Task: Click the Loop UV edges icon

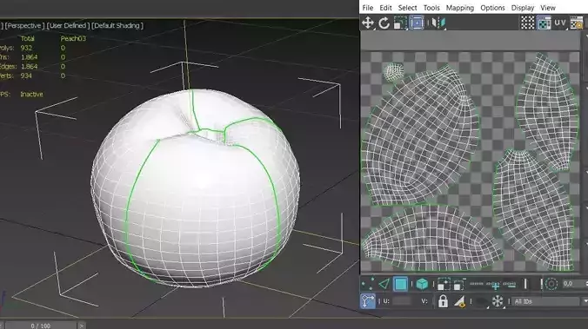Action: coord(477,284)
